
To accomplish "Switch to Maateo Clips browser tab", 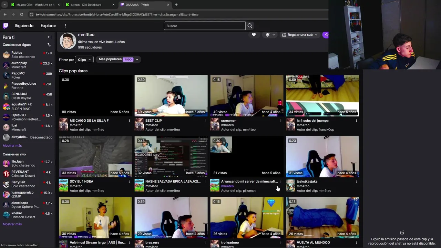I will (34, 5).
